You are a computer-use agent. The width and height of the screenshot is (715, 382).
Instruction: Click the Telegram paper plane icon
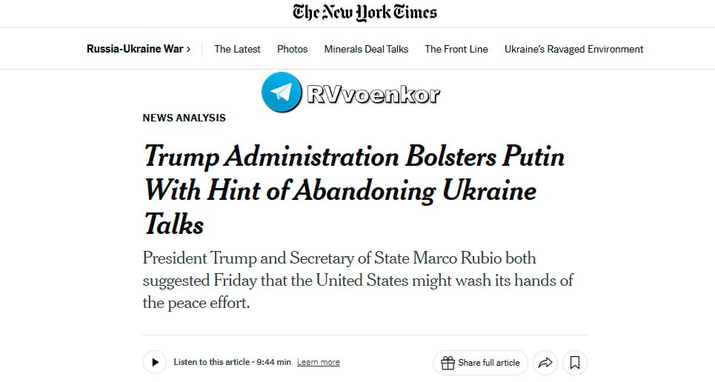click(x=282, y=93)
